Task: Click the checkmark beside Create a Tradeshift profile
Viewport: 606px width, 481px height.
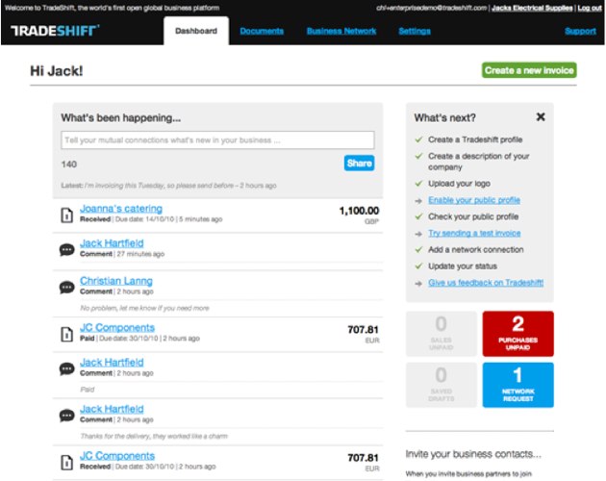Action: [x=418, y=139]
